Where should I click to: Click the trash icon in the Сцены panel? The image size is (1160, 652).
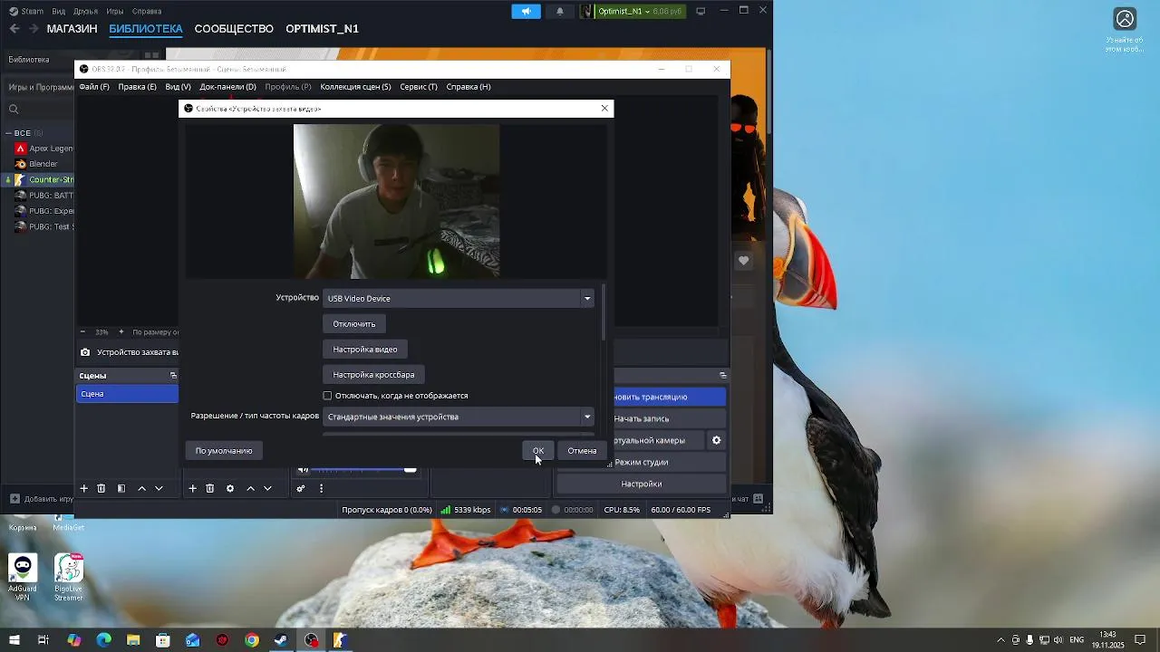pos(101,488)
